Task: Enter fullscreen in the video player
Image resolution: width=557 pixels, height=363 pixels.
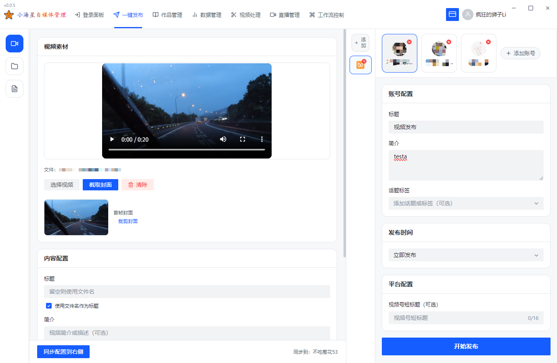Action: [x=243, y=139]
